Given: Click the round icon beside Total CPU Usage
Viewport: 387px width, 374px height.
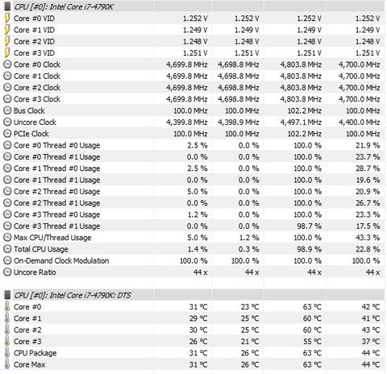Looking at the screenshot, I should (x=7, y=249).
